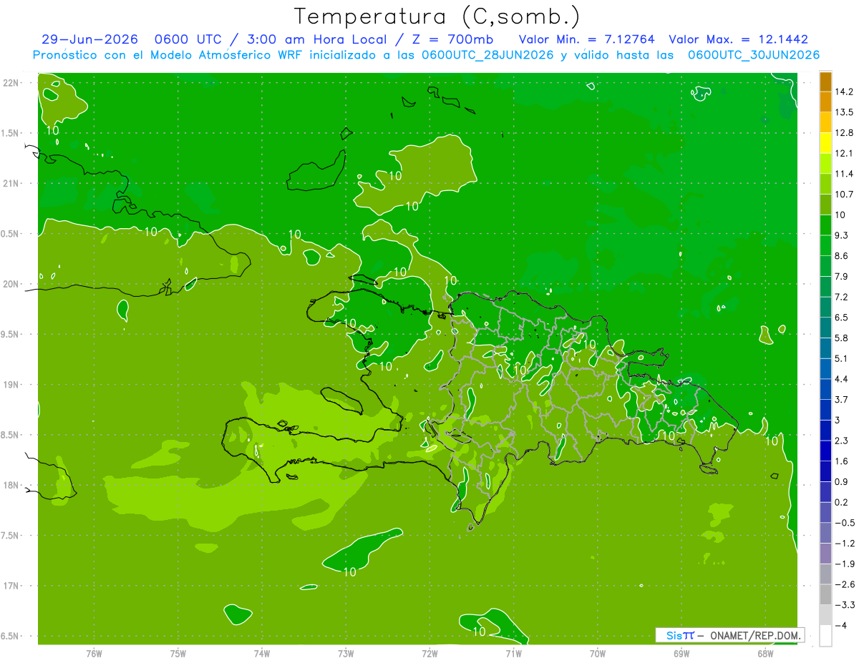The image size is (859, 663).
Task: Pick the dark orange swatch above 14.2
Action: (x=825, y=82)
